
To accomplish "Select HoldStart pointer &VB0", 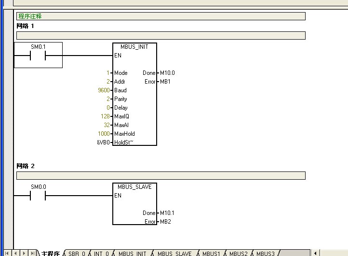I will pyautogui.click(x=103, y=142).
